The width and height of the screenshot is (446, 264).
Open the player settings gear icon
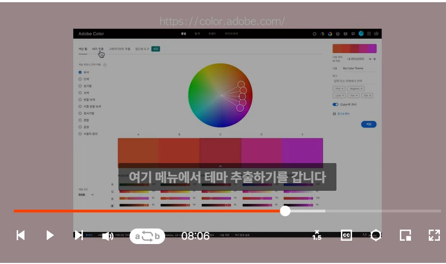point(376,235)
